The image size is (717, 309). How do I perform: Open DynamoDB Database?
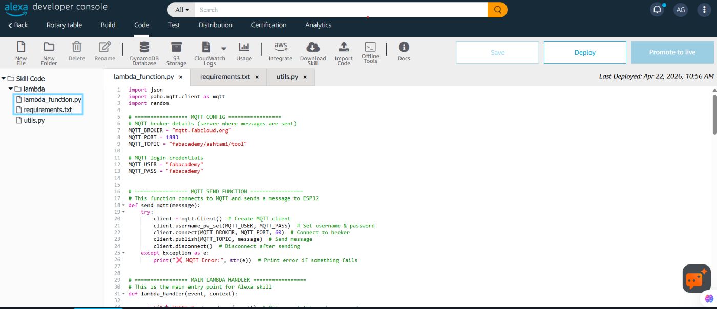[x=144, y=53]
